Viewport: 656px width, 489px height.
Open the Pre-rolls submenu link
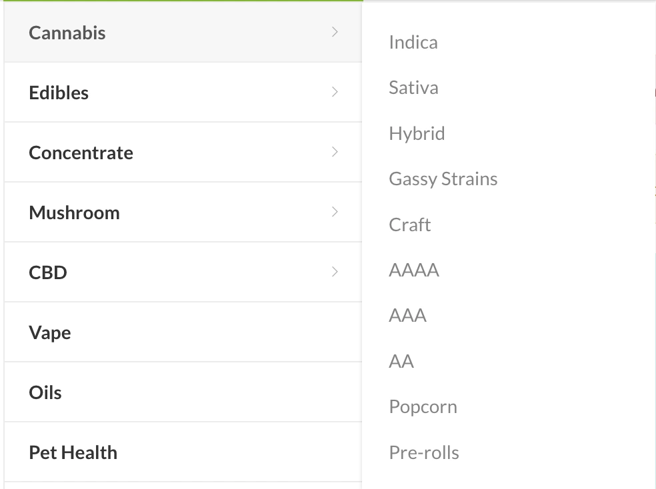pos(424,453)
